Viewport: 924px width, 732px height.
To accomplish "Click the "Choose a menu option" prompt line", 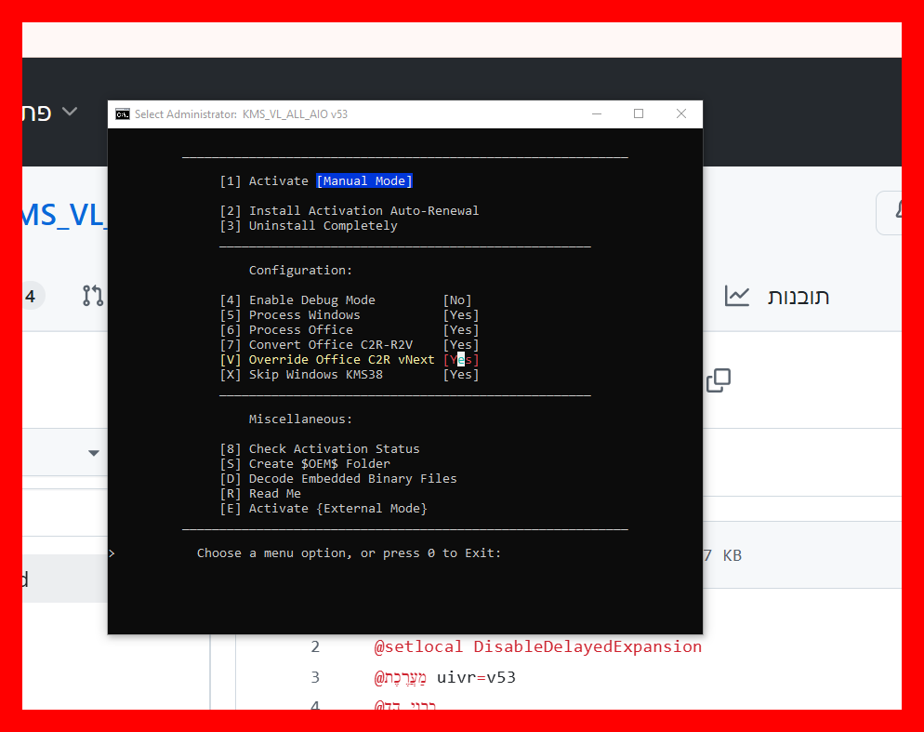I will (349, 553).
